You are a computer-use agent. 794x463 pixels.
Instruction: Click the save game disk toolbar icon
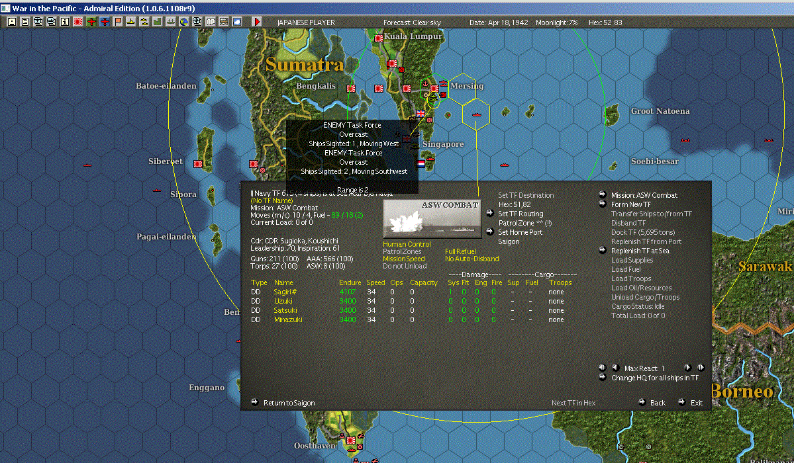coord(12,22)
